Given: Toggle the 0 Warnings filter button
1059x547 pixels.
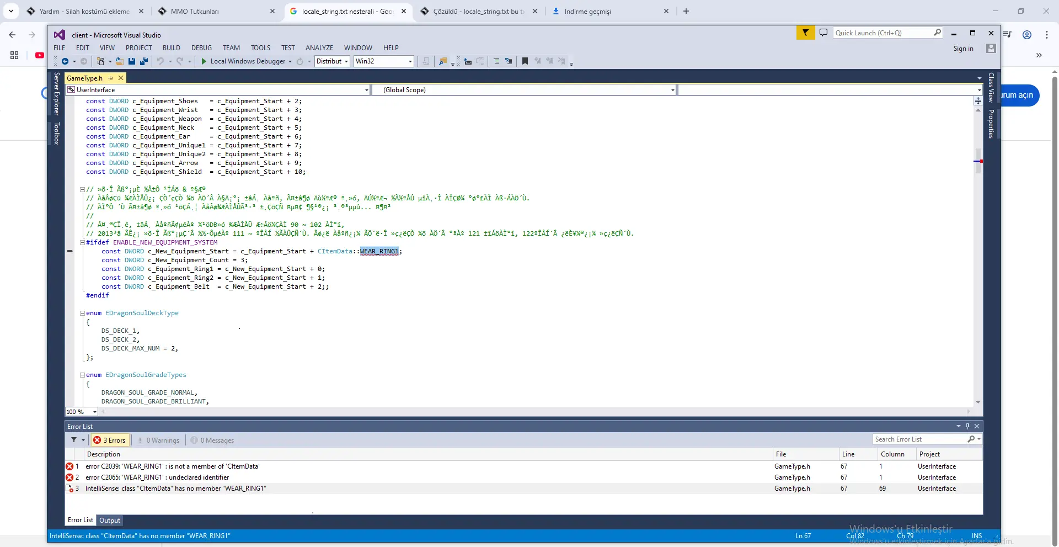Looking at the screenshot, I should point(159,440).
